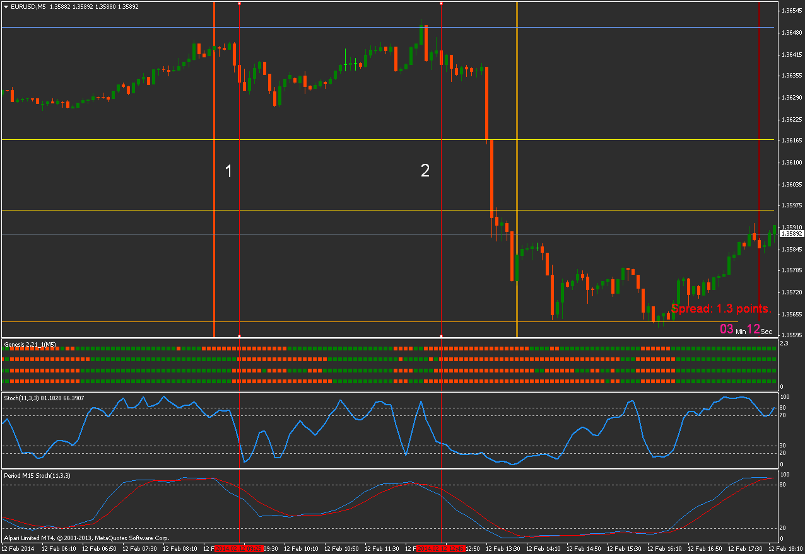Viewport: 805px width, 554px height.
Task: Click the red highlighted date label before 12:50
Action: point(440,549)
